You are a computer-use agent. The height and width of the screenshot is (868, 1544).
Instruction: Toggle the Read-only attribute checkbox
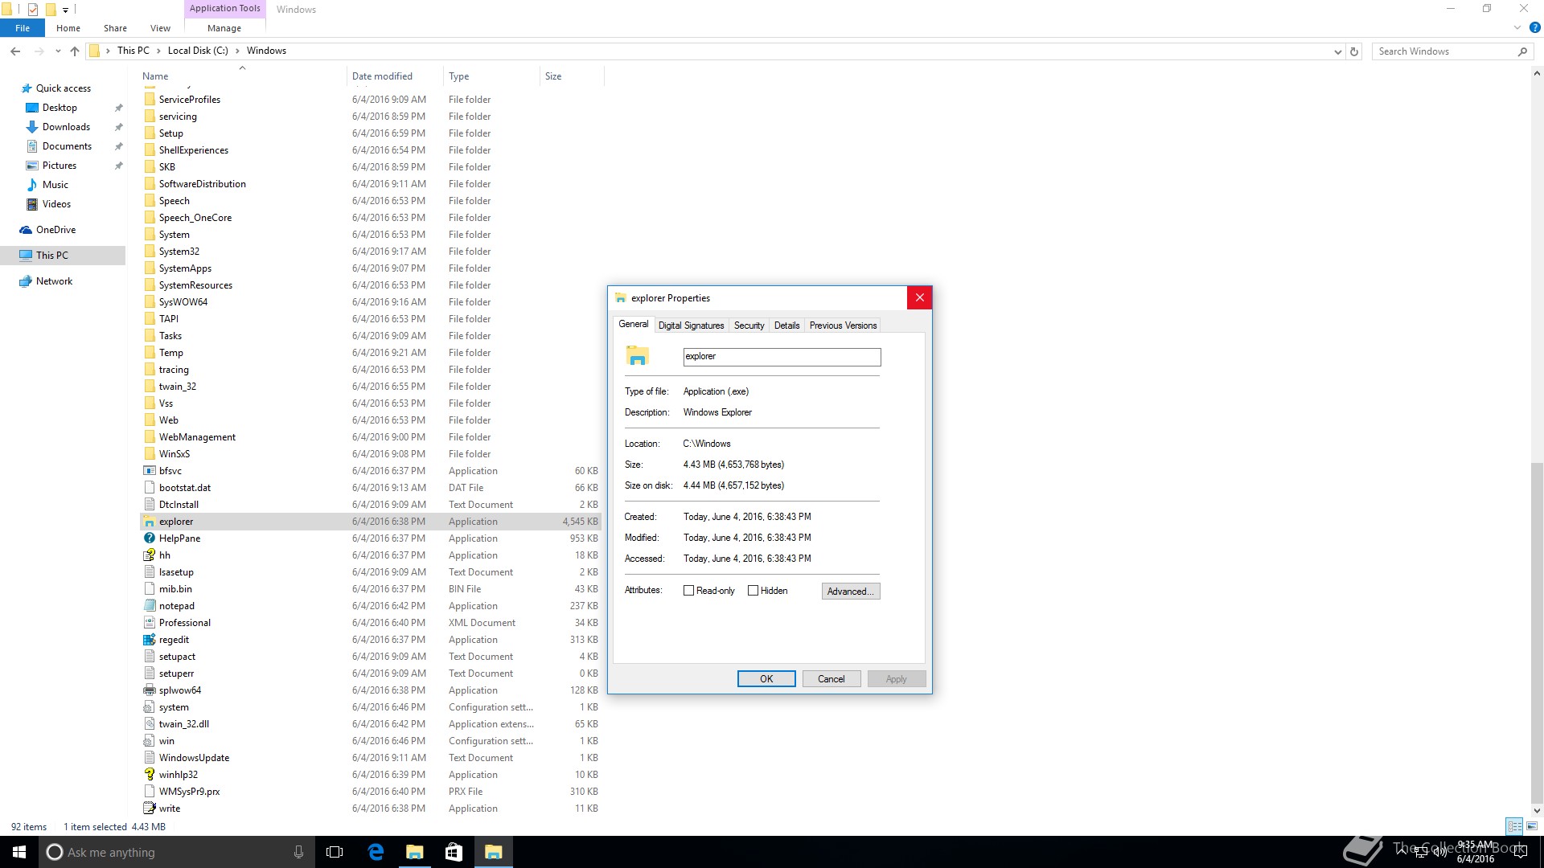(688, 591)
